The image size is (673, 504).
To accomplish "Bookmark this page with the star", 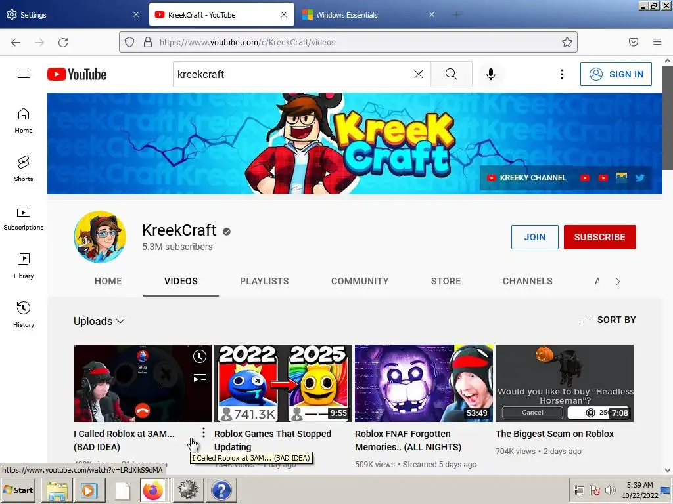I will click(567, 42).
